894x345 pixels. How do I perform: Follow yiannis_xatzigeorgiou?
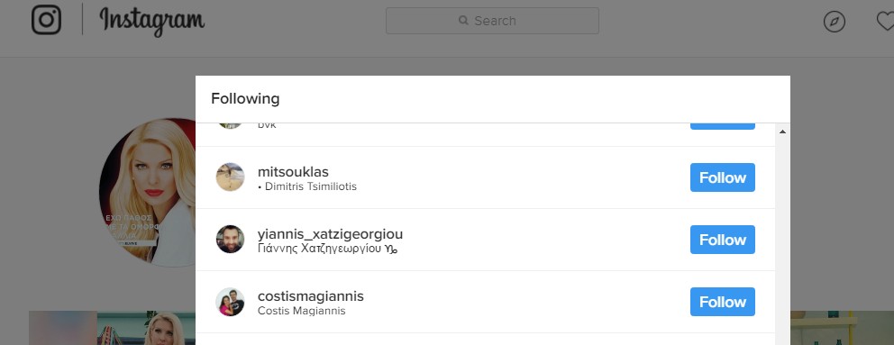click(x=723, y=240)
